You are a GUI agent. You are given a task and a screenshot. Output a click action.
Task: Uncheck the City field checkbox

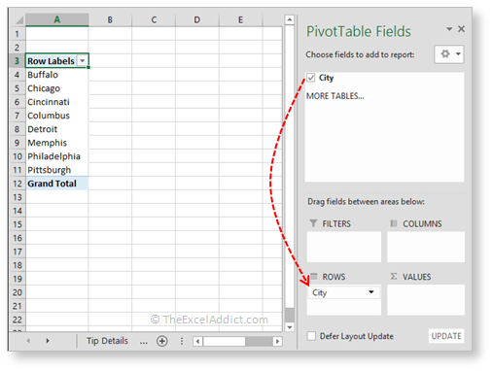[x=311, y=78]
